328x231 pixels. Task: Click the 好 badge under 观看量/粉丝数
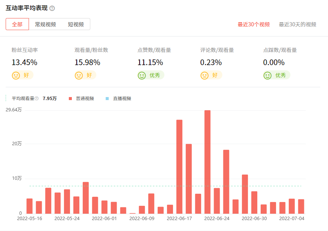pos(85,75)
